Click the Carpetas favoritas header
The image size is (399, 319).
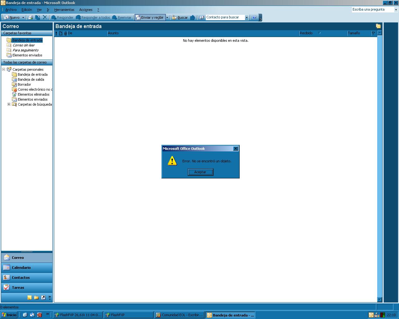click(27, 33)
